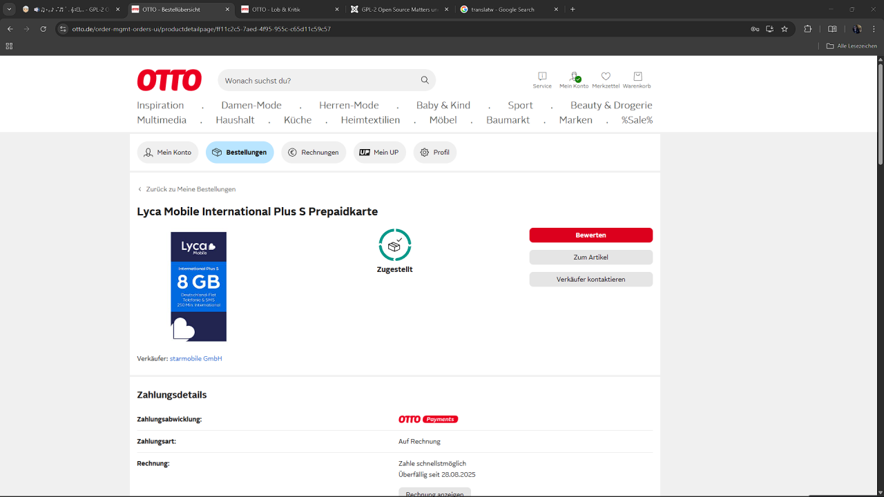
Task: Open the Mein UP tab
Action: pos(380,153)
